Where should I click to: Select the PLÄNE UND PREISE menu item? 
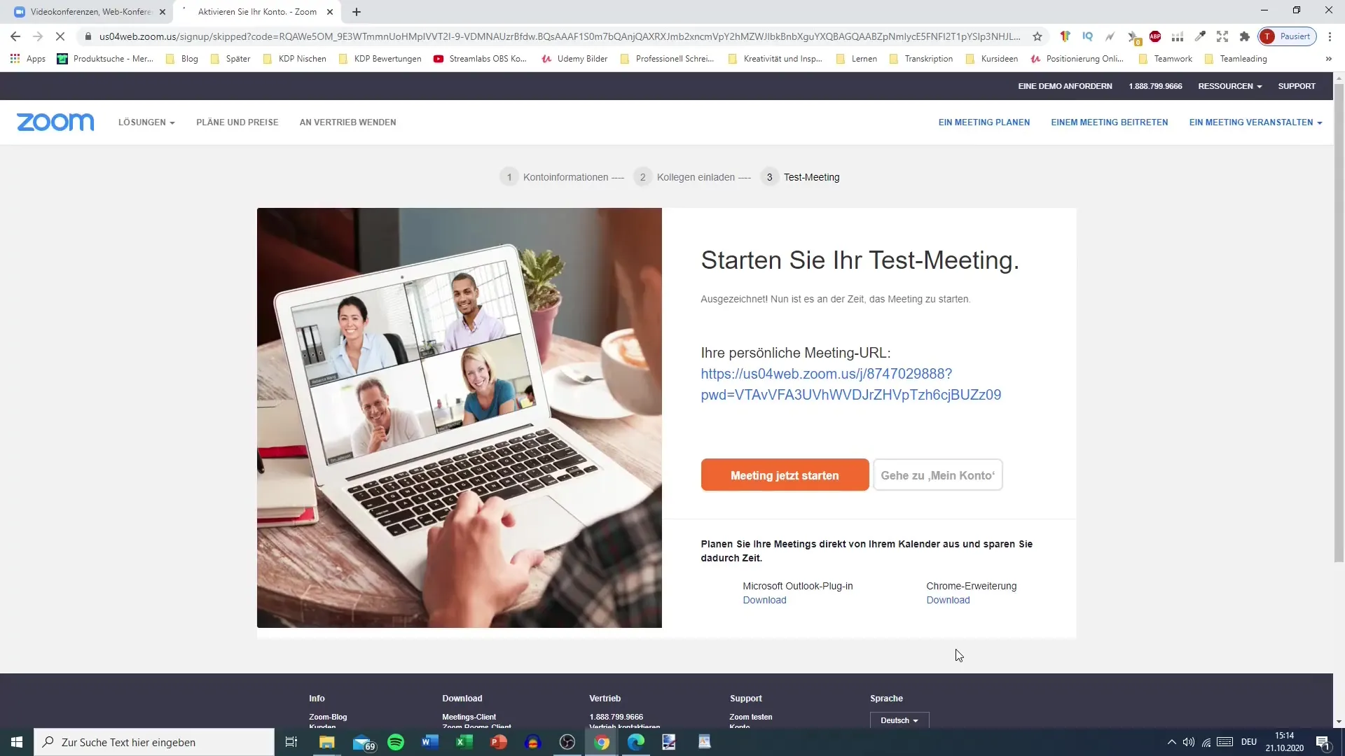pos(237,122)
